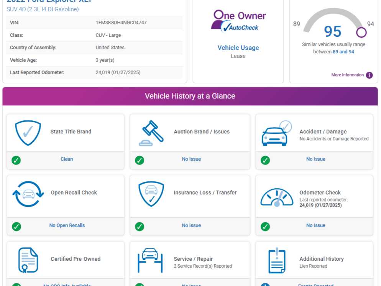Click the auction gavel icon
This screenshot has width=381, height=286.
click(151, 133)
